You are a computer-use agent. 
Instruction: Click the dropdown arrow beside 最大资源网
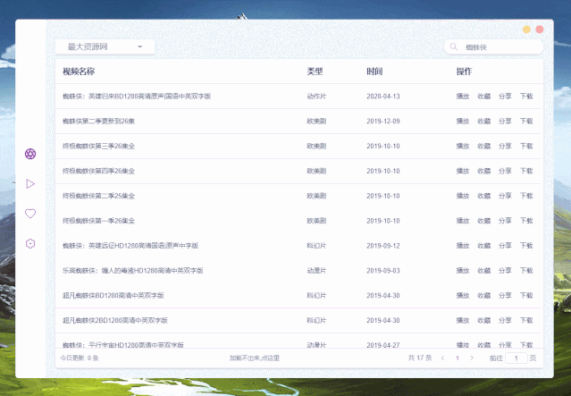139,46
